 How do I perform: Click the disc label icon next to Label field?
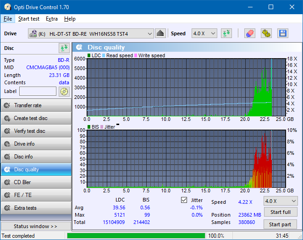click(64, 91)
